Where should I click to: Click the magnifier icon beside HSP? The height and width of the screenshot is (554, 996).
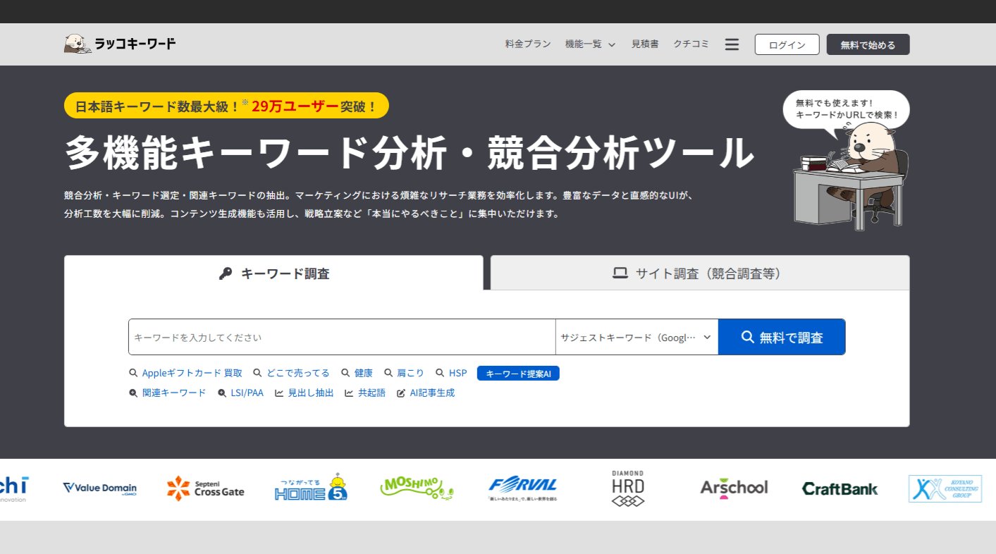440,373
